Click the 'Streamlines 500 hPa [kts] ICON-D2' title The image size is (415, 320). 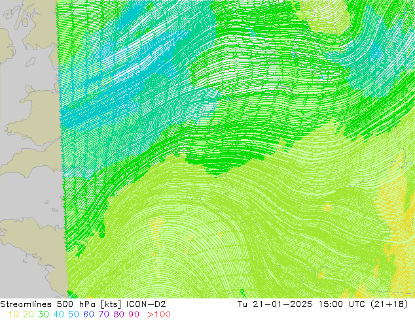click(x=83, y=304)
